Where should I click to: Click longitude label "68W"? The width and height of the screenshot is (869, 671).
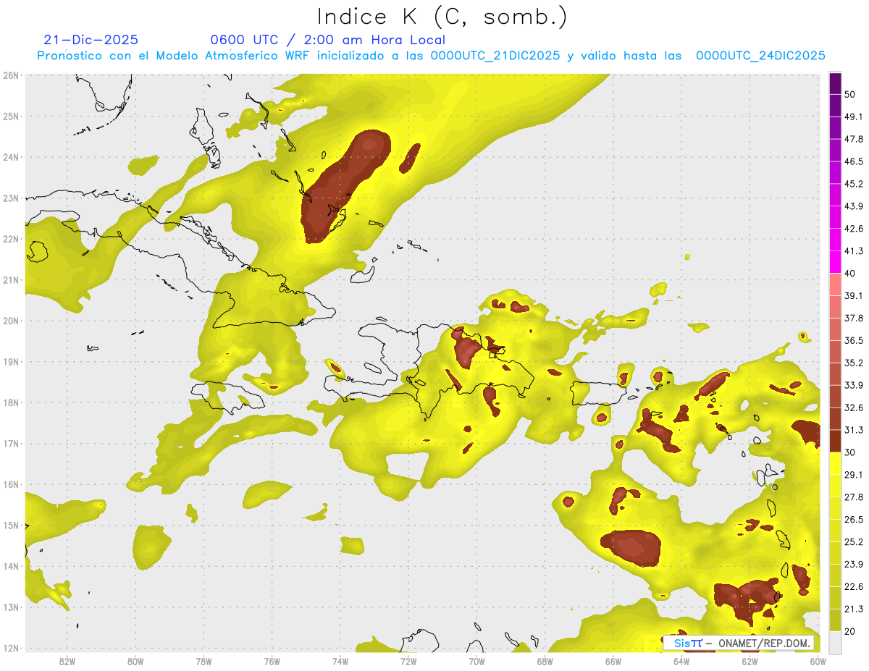[545, 662]
